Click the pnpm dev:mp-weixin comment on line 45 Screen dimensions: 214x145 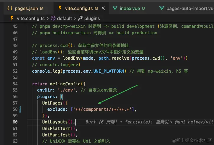click(x=123, y=26)
